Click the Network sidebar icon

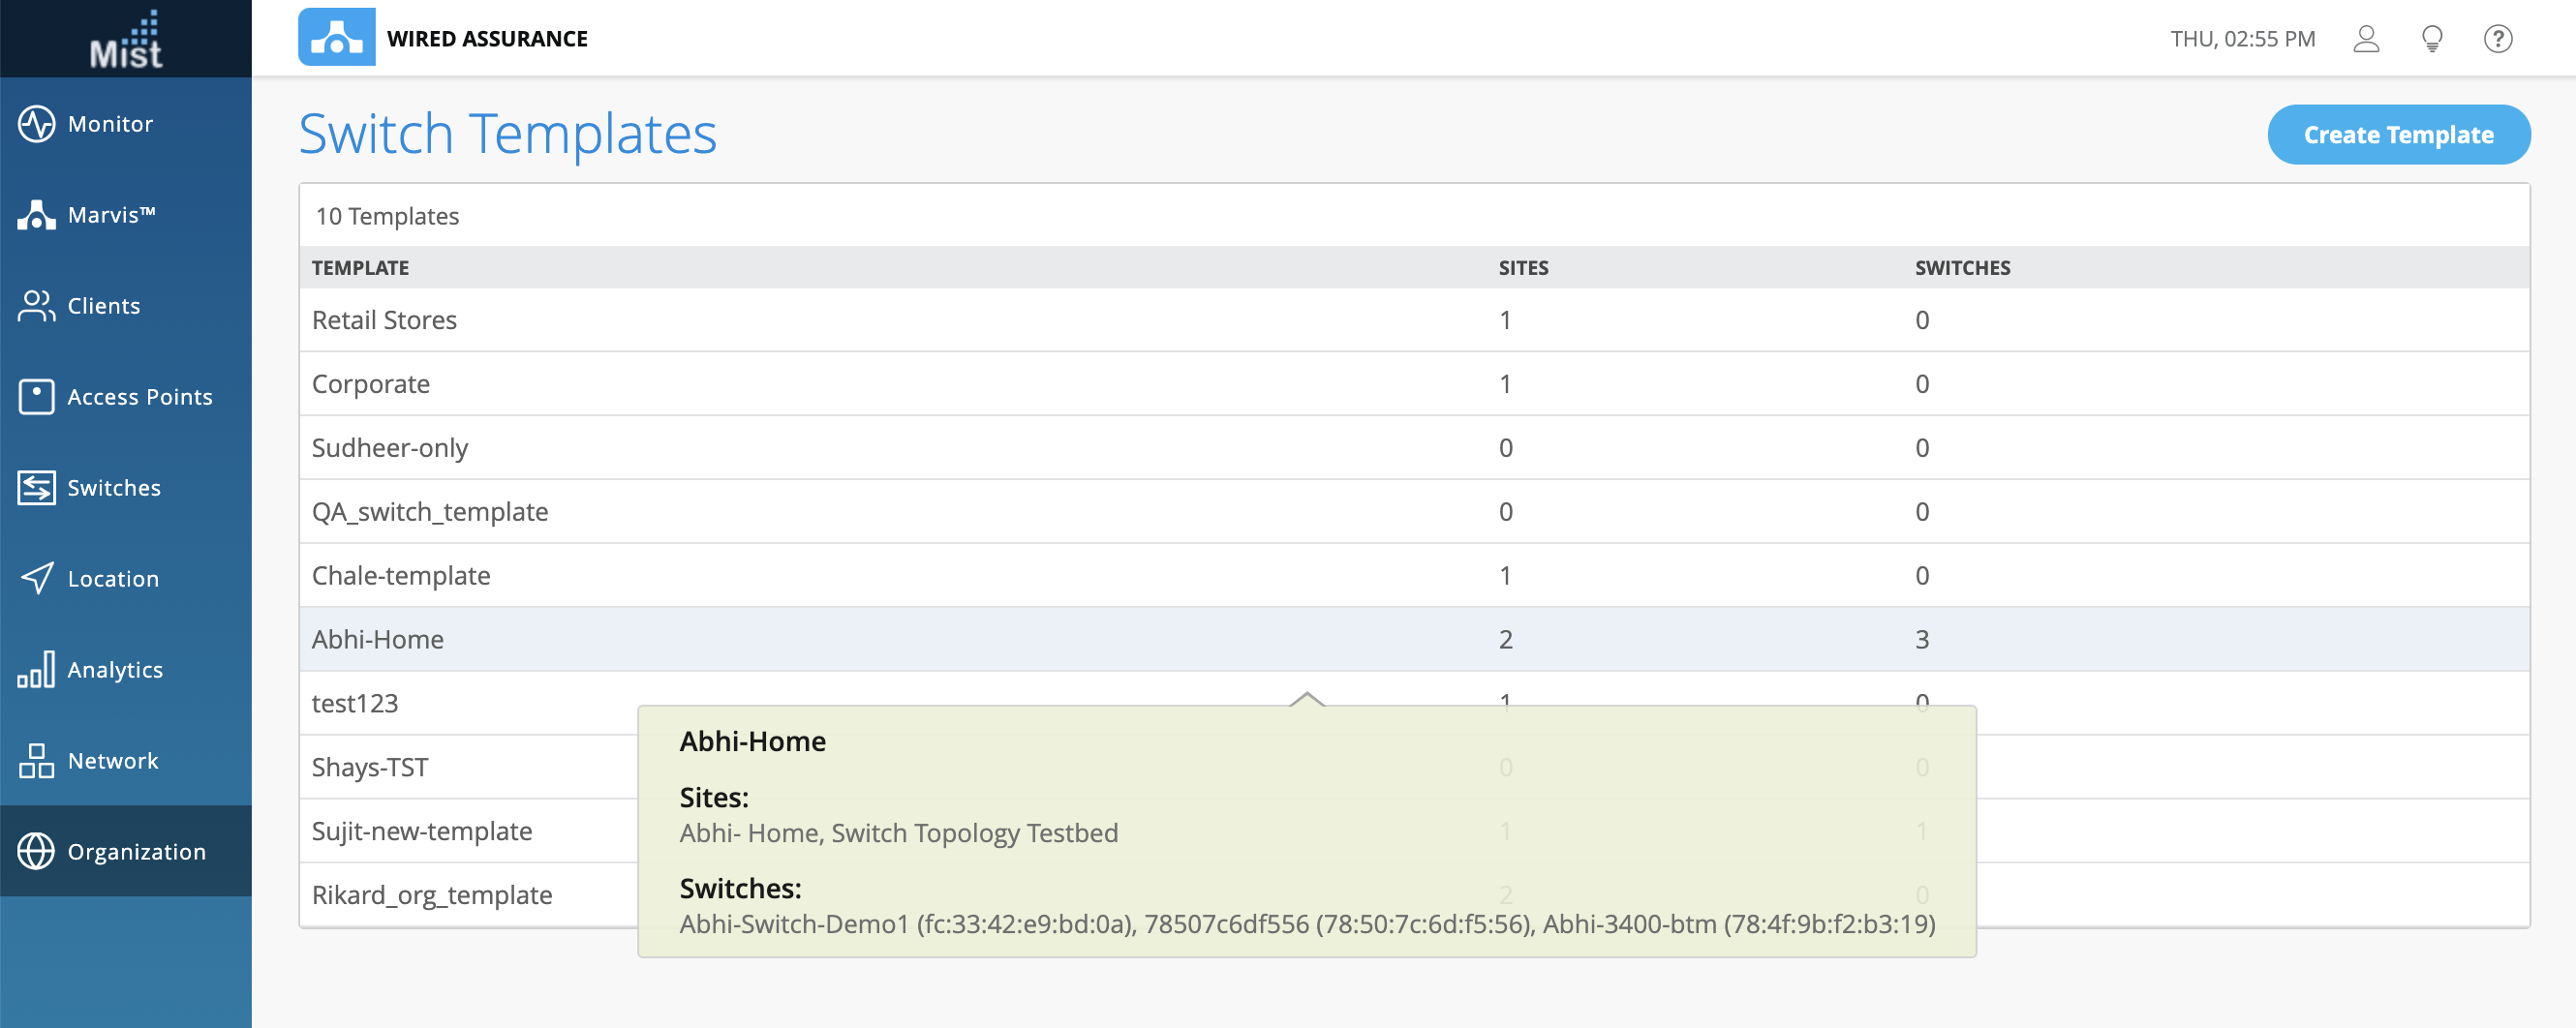37,761
